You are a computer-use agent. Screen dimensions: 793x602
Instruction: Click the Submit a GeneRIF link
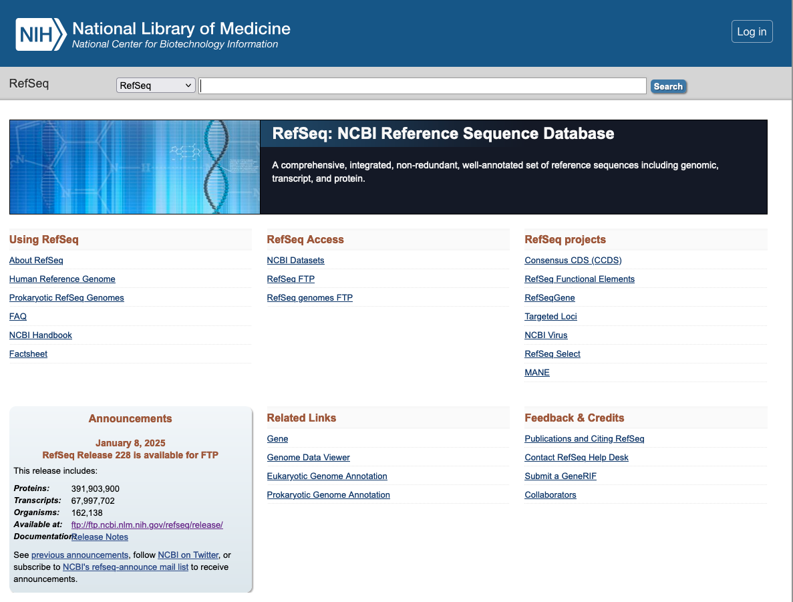coord(560,476)
